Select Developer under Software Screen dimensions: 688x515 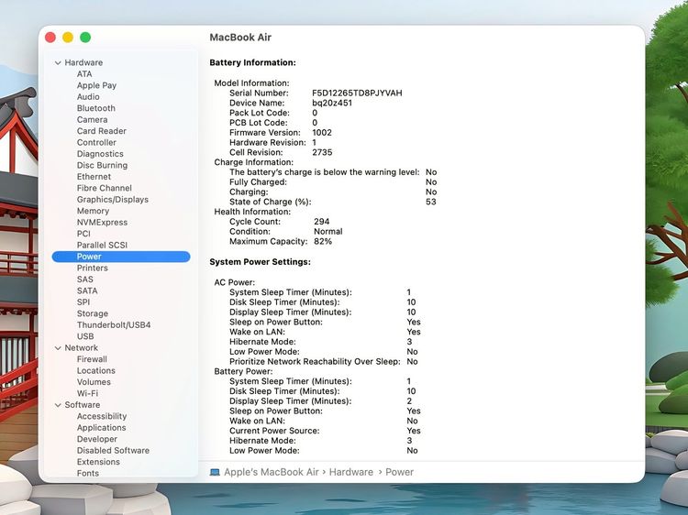[97, 439]
